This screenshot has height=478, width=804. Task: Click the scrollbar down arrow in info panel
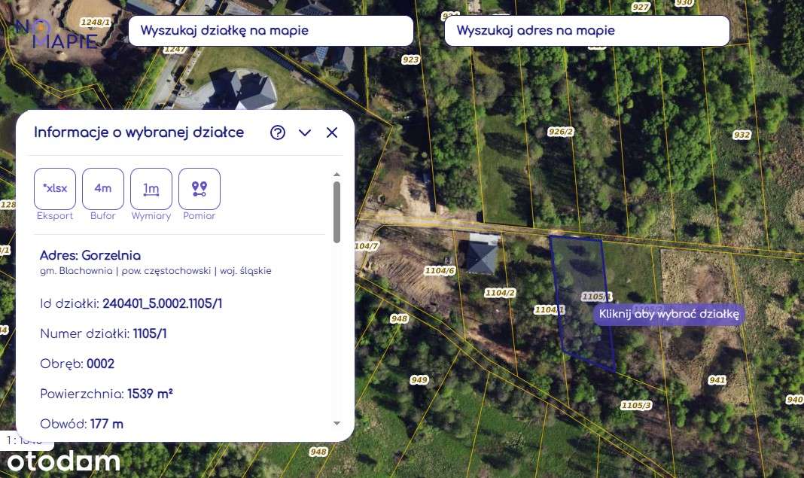(x=337, y=423)
